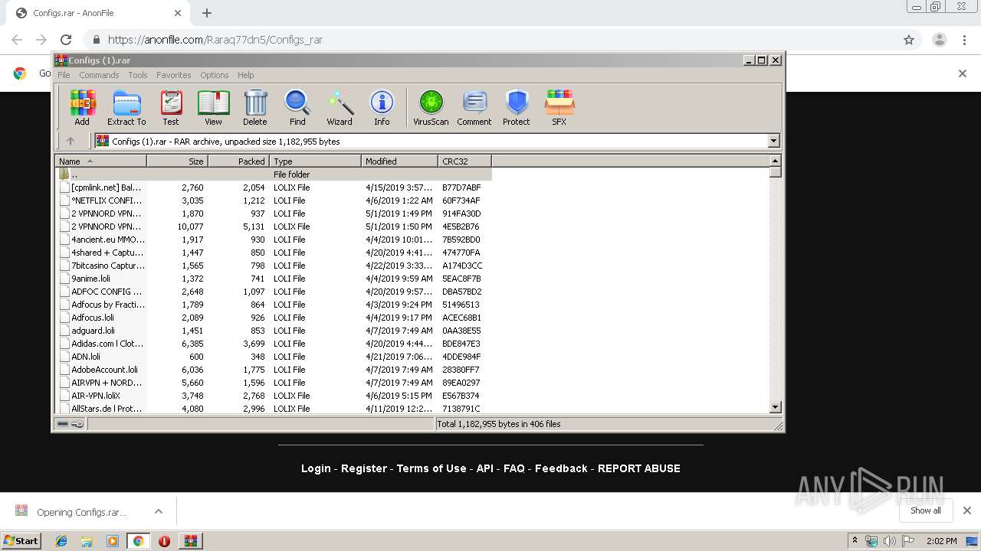Sort file list by Name column

[x=100, y=161]
